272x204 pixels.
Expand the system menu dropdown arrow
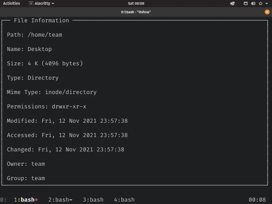(x=267, y=3)
